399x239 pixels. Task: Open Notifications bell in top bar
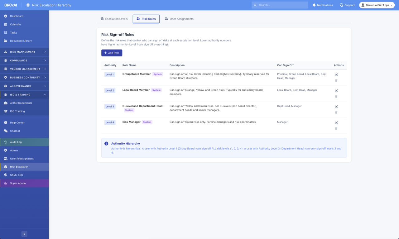coord(323,5)
